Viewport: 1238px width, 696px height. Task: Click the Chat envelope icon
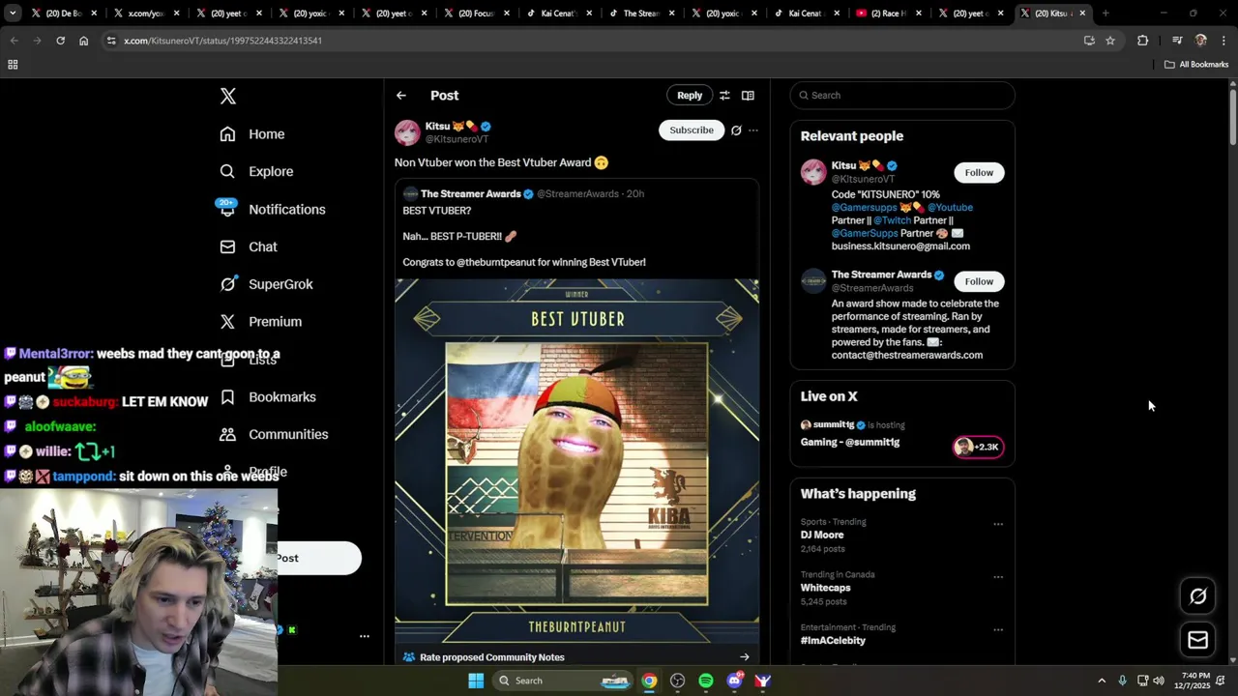[227, 246]
